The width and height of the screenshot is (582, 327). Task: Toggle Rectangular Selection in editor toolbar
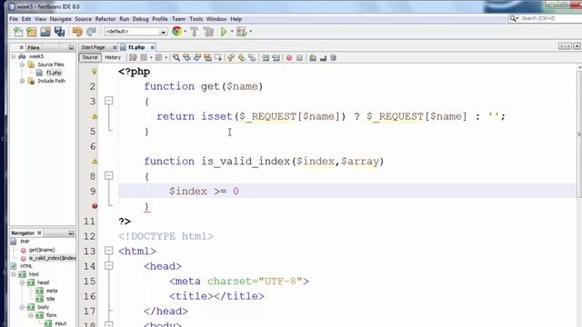point(218,57)
